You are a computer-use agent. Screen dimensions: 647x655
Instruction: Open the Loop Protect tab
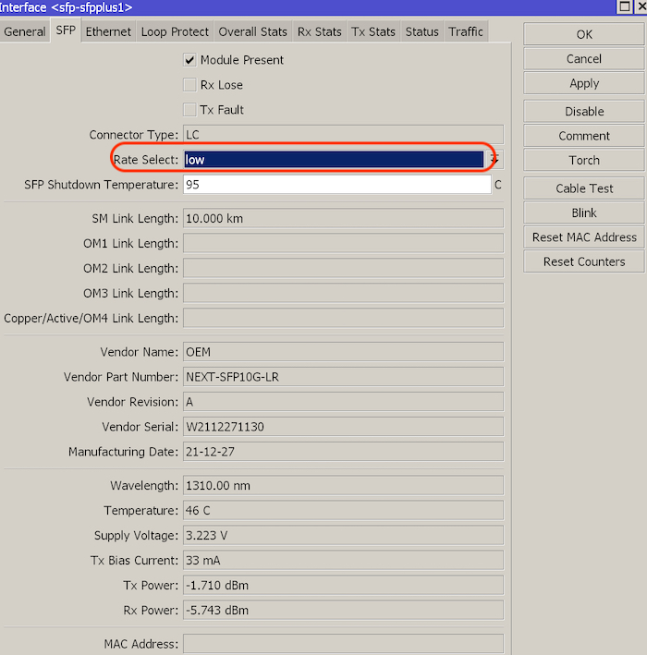click(x=175, y=31)
